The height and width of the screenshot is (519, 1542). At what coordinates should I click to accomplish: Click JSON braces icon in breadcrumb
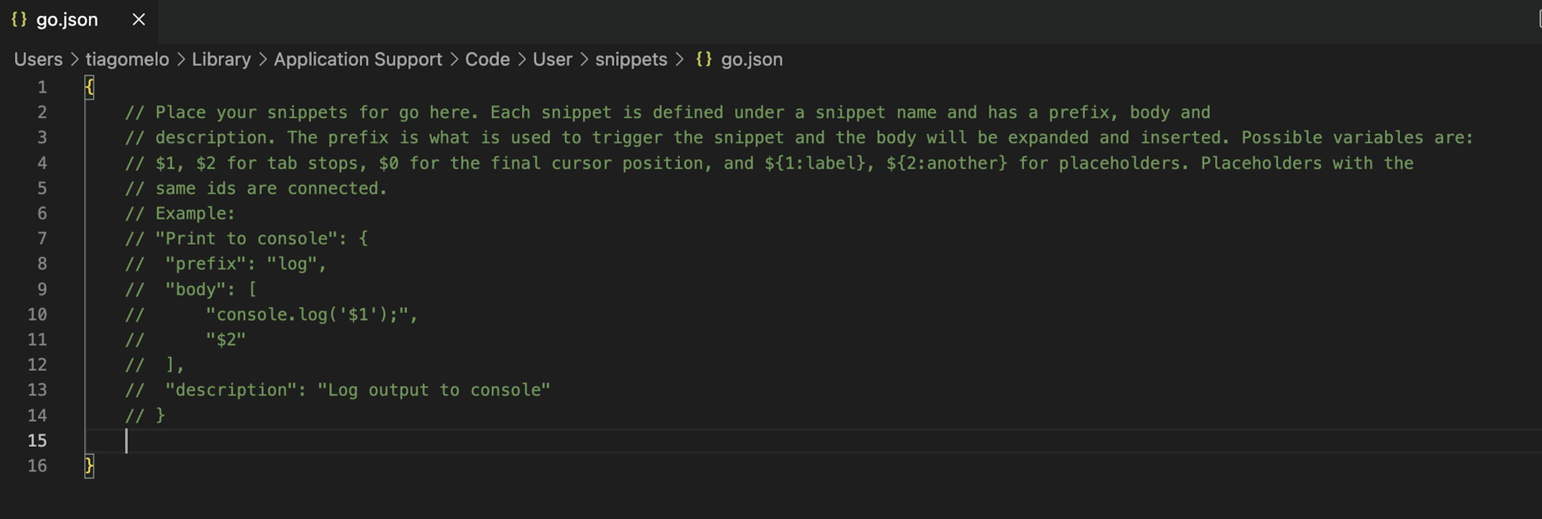click(x=704, y=59)
